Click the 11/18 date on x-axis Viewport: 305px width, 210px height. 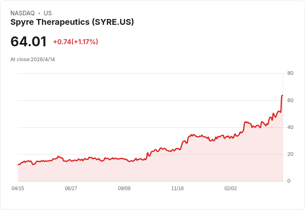click(177, 189)
